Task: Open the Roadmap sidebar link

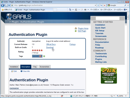Action: (99, 48)
